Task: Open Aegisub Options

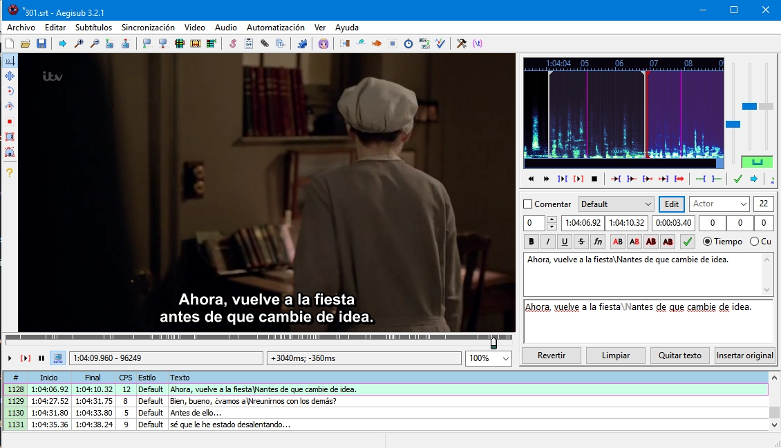Action: click(x=462, y=43)
